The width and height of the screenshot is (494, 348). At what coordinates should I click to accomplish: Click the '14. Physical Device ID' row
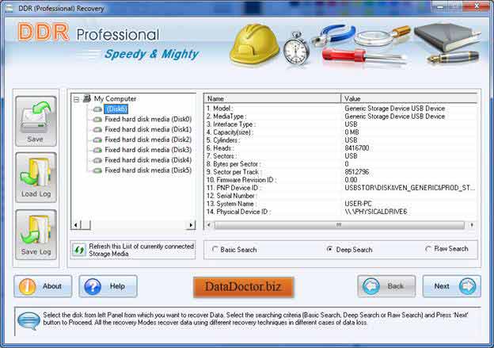[x=340, y=212]
